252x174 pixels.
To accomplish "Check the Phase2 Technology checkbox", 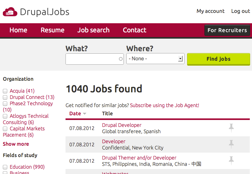I will 5,104.
